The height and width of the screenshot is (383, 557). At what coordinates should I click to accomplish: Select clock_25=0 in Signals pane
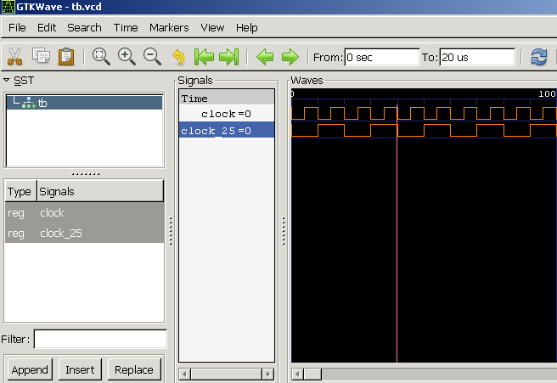pos(227,131)
